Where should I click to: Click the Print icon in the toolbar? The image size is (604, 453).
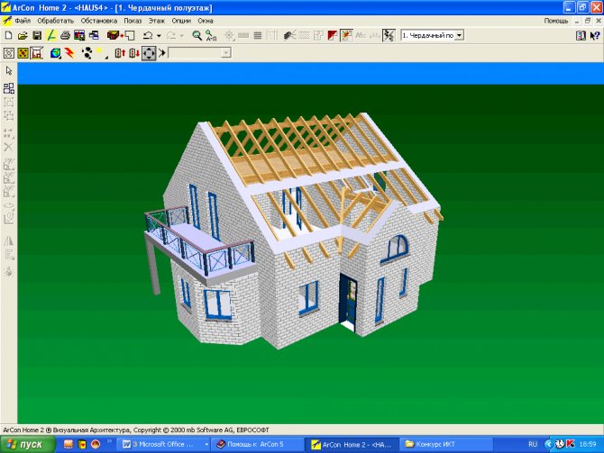point(66,35)
